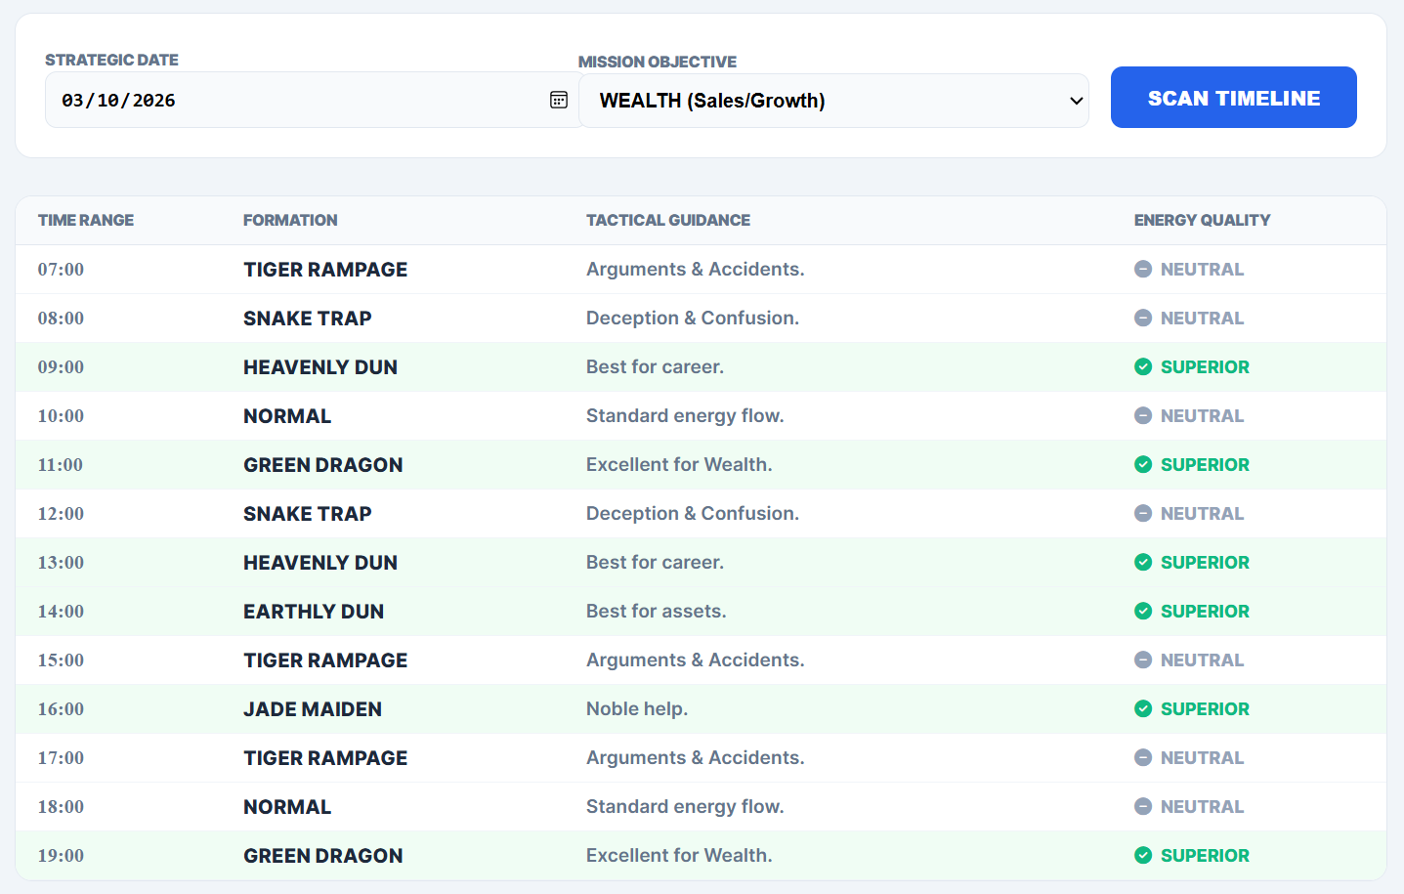Viewport: 1404px width, 894px height.
Task: Click the Energy Quality column header
Action: tap(1202, 221)
